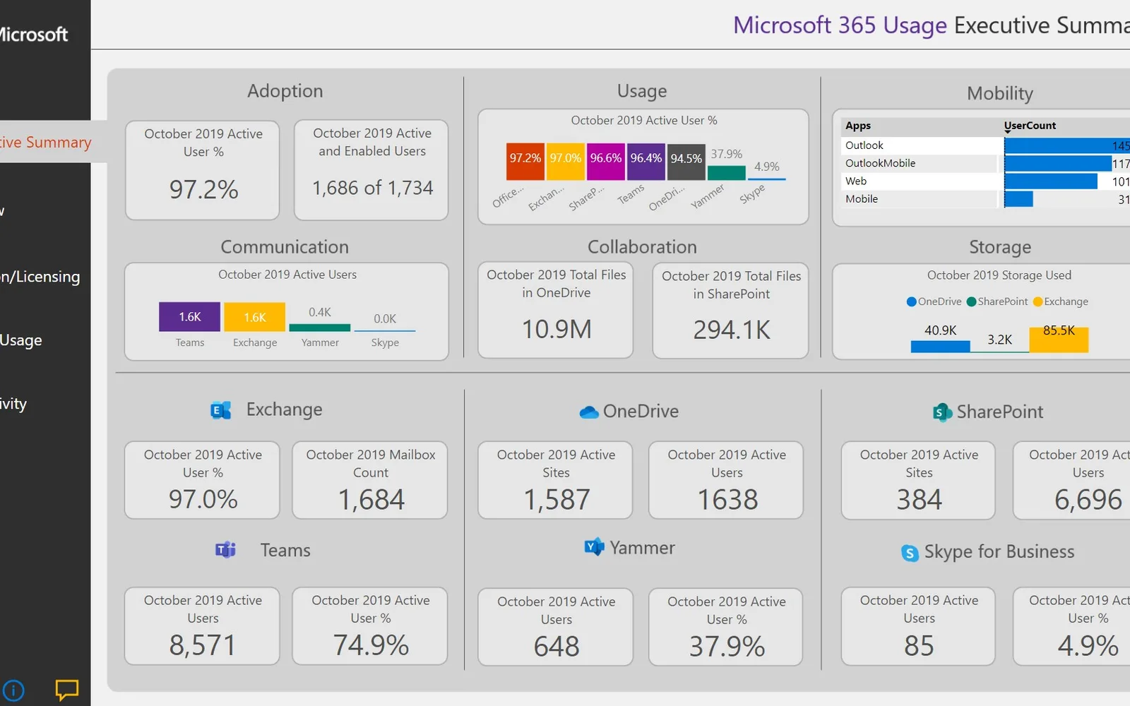The height and width of the screenshot is (706, 1130).
Task: Click the OneDrive cloud icon
Action: [x=589, y=412]
